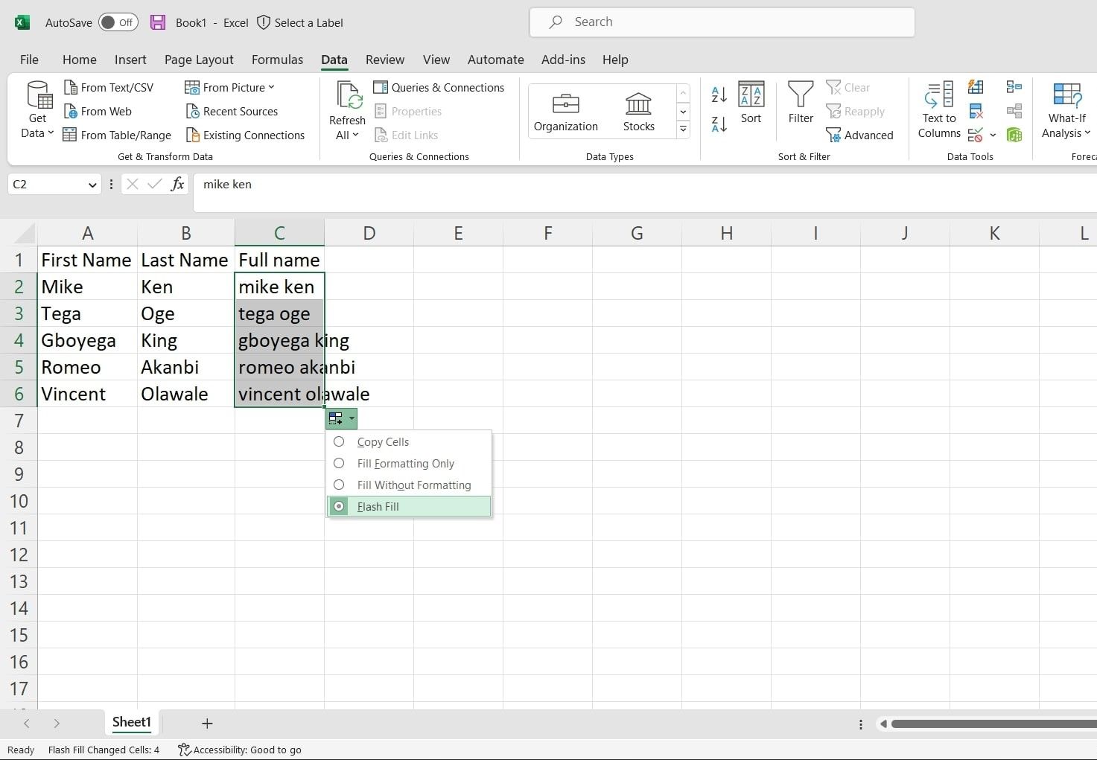Open the Page Layout tab
Image resolution: width=1097 pixels, height=760 pixels.
click(x=199, y=60)
